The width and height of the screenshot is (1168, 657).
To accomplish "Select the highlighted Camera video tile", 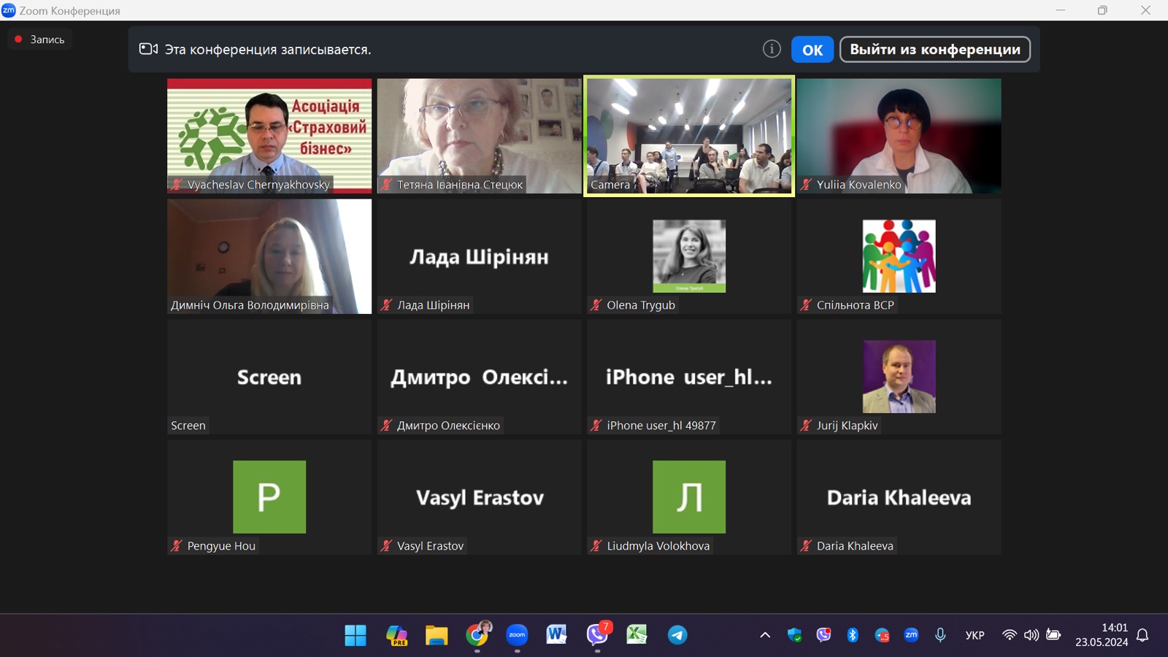I will click(689, 136).
